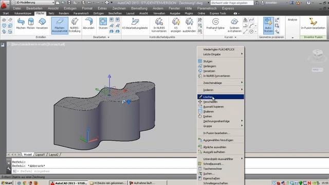
Task: Choose Ähnliche auswählen in context menu
Action: tap(221, 147)
